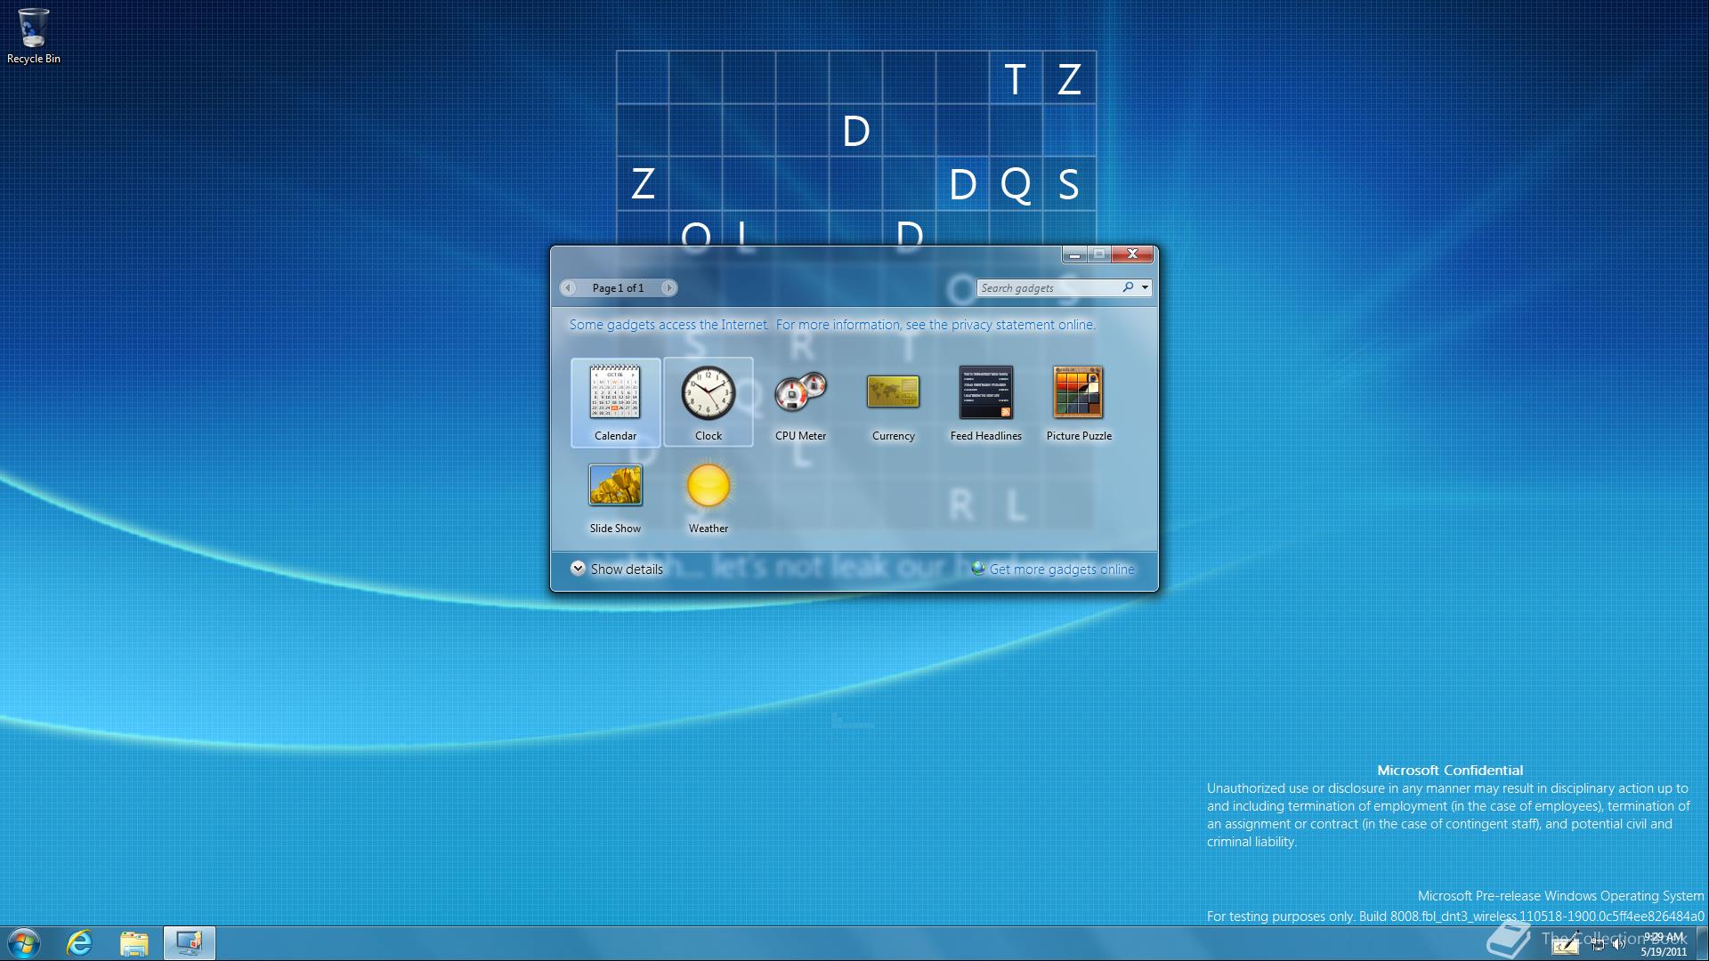Click the search magnifier icon
Viewport: 1709px width, 961px height.
tap(1128, 287)
